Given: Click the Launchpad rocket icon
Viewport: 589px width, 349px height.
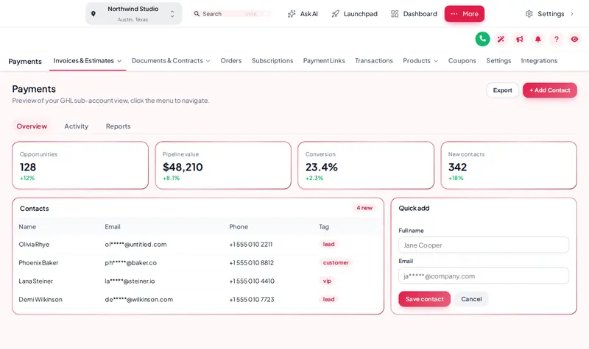Looking at the screenshot, I should click(x=336, y=14).
